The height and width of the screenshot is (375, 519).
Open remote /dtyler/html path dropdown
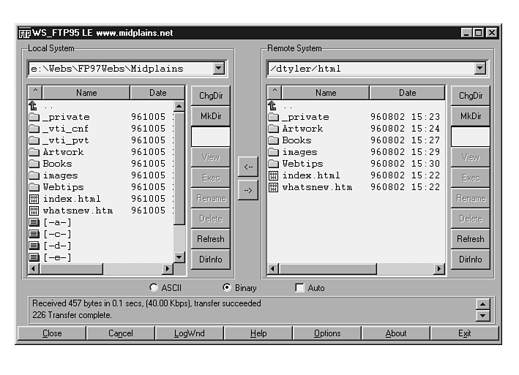point(479,69)
